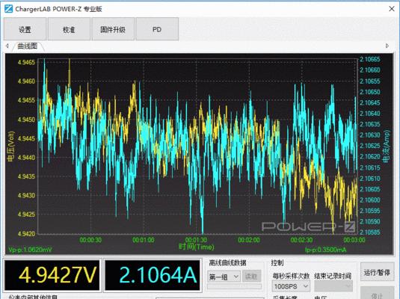The width and height of the screenshot is (400, 299).
Task: Open the 设置 settings button
Action: point(25,29)
